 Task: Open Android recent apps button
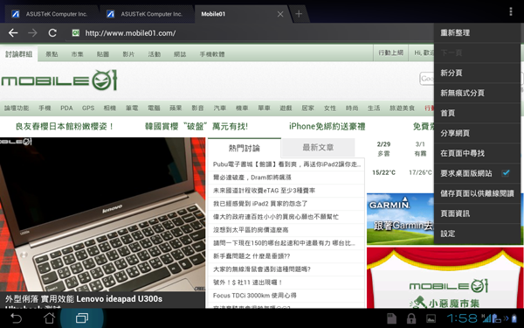pyautogui.click(x=82, y=318)
